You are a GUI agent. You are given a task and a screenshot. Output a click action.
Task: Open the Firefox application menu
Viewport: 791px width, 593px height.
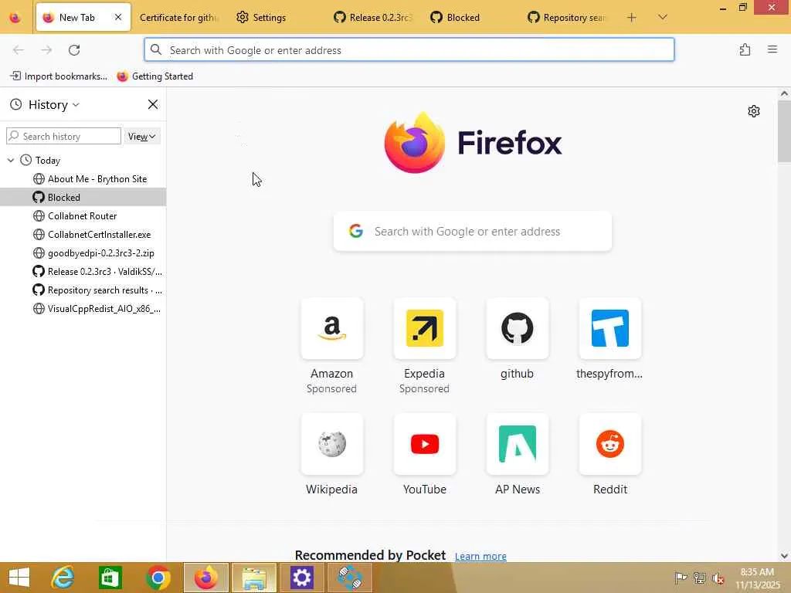(x=772, y=49)
